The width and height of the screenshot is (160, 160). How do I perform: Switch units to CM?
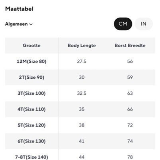(x=123, y=24)
